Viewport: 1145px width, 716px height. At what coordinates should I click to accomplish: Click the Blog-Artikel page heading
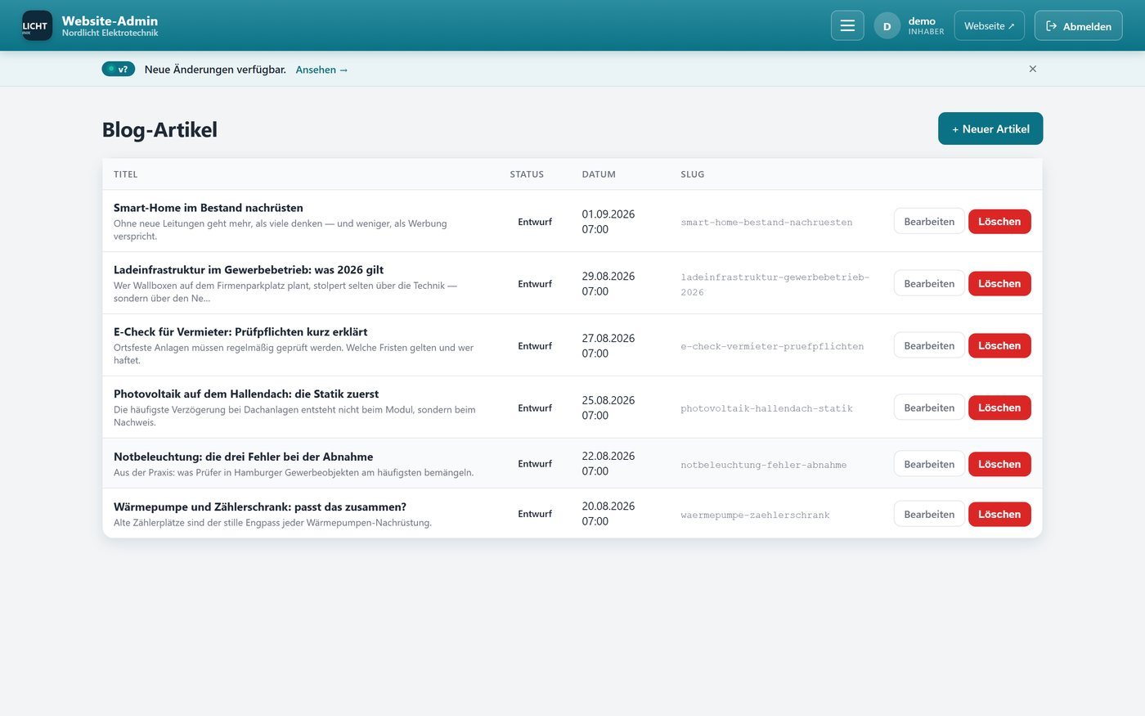coord(159,129)
